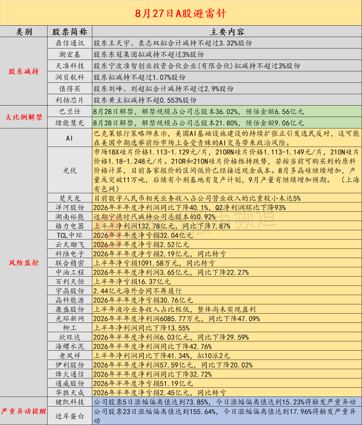Select stock name 楚天龙
362x425 pixels.
[70, 198]
